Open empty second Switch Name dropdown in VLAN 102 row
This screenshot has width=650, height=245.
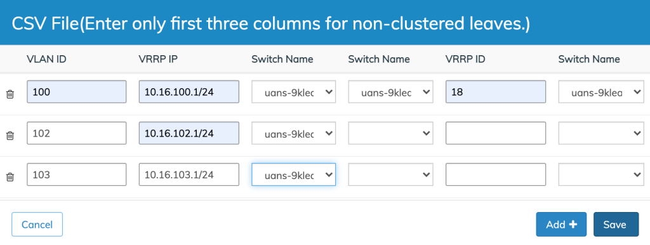(390, 133)
